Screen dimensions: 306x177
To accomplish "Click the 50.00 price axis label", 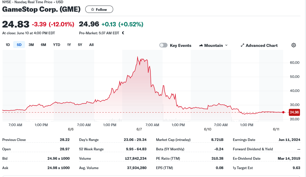I will tap(295, 76).
